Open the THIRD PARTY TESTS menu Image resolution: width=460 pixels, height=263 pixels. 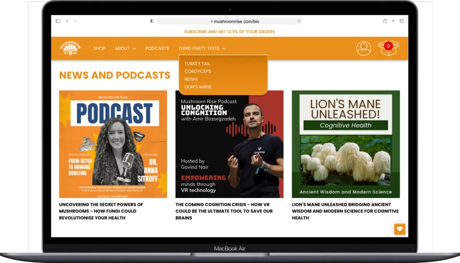tap(199, 48)
